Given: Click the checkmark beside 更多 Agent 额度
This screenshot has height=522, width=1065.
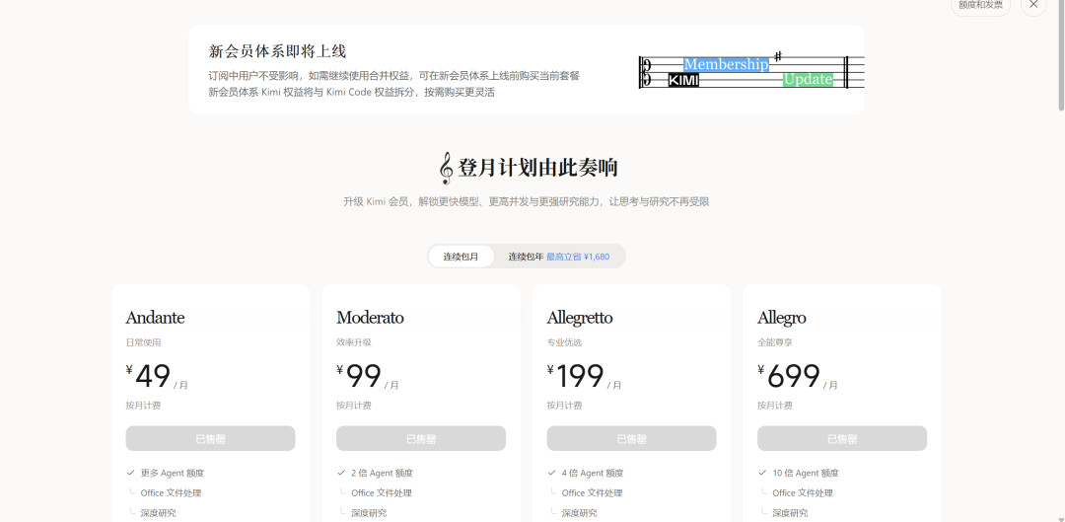Looking at the screenshot, I should coord(130,473).
